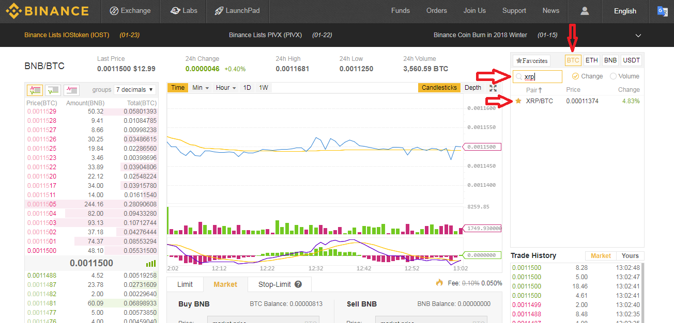The image size is (674, 323).
Task: Toggle the XRP/BTC favorite star
Action: [x=518, y=101]
